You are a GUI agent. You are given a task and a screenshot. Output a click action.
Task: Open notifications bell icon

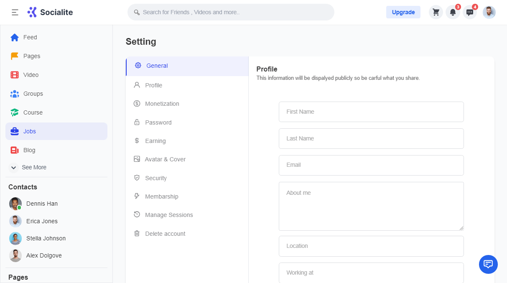pyautogui.click(x=453, y=12)
